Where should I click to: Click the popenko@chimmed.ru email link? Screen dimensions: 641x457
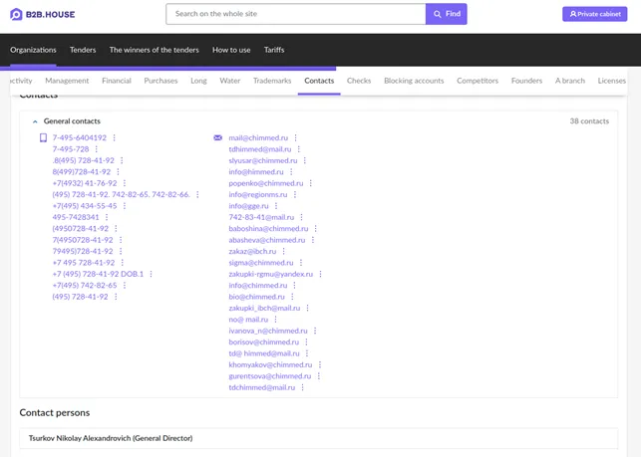click(265, 183)
